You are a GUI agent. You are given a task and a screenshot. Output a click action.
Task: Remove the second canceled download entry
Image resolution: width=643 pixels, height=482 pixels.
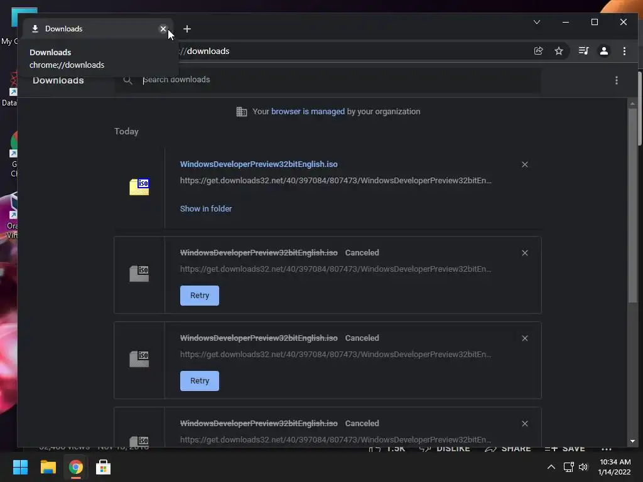coord(524,338)
